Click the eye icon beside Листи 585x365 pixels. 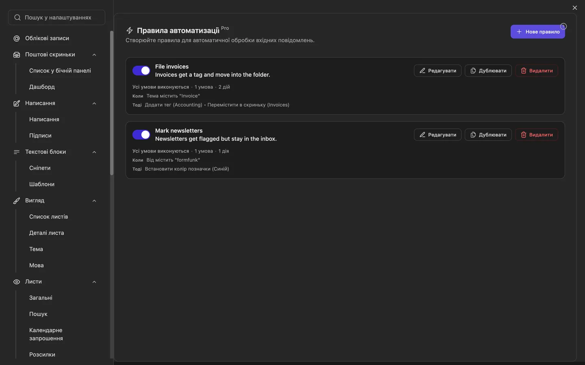click(17, 282)
